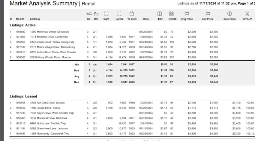255x141 pixels.
Task: Click the percent icon above SP%LP
Action: (x=247, y=13)
